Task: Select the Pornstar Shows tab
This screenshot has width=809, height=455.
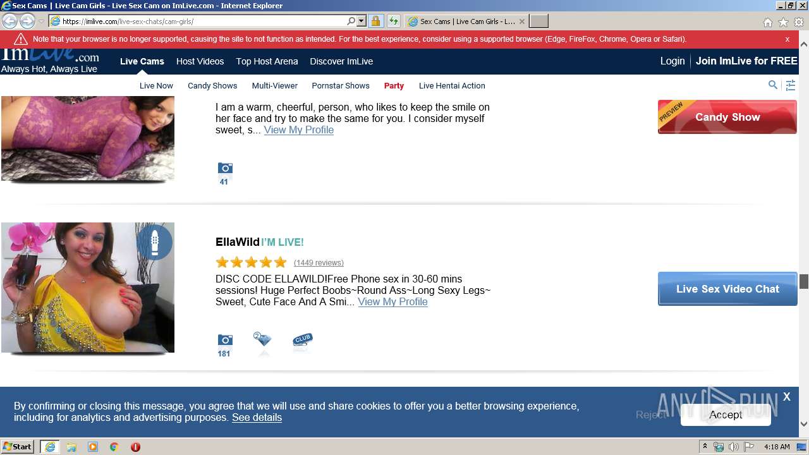Action: pos(341,86)
